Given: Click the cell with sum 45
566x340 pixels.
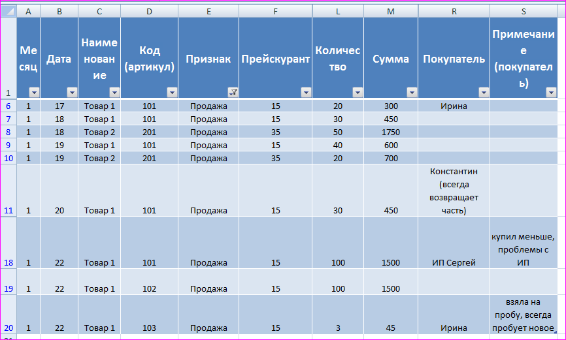Looking at the screenshot, I should (x=391, y=315).
